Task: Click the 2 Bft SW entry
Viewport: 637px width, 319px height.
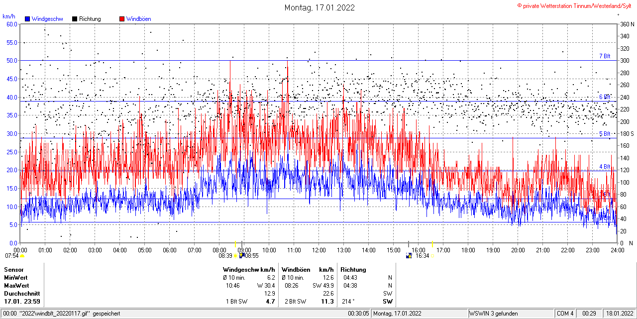Action: point(295,302)
